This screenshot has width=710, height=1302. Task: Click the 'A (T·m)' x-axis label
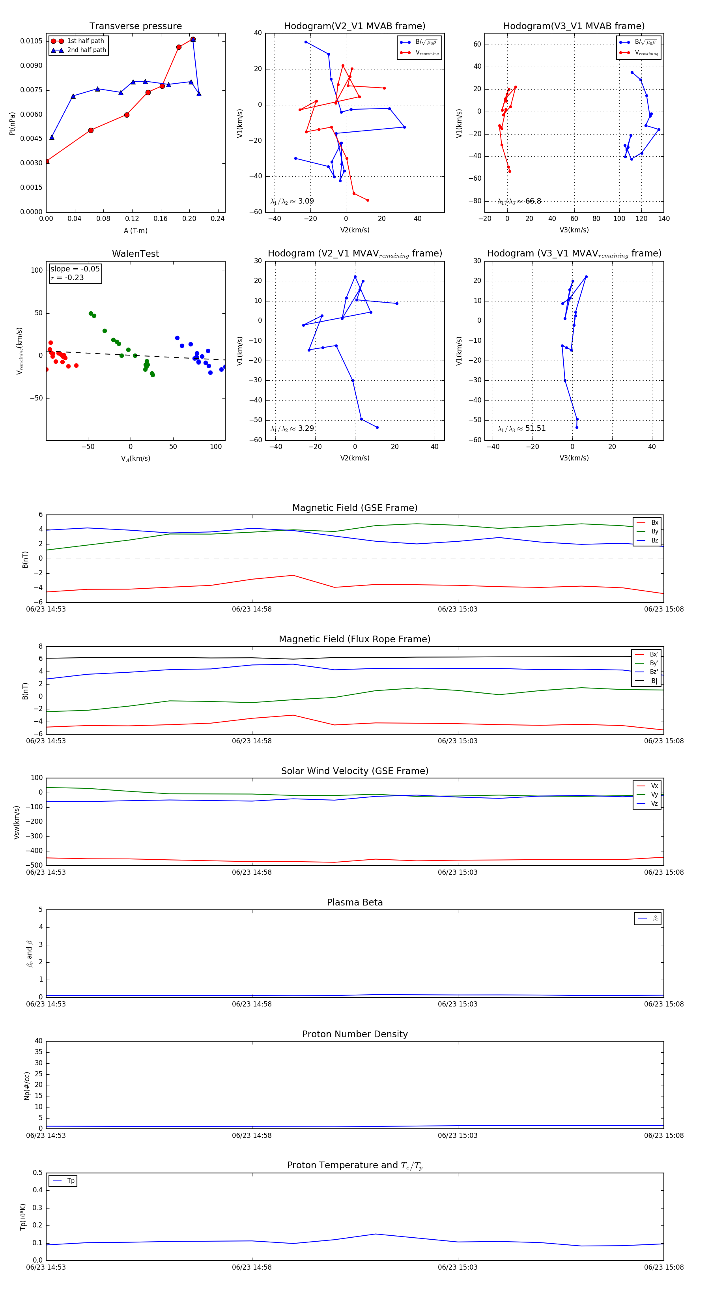(135, 231)
